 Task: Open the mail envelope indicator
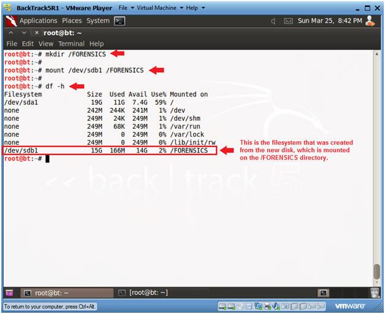tap(288, 21)
